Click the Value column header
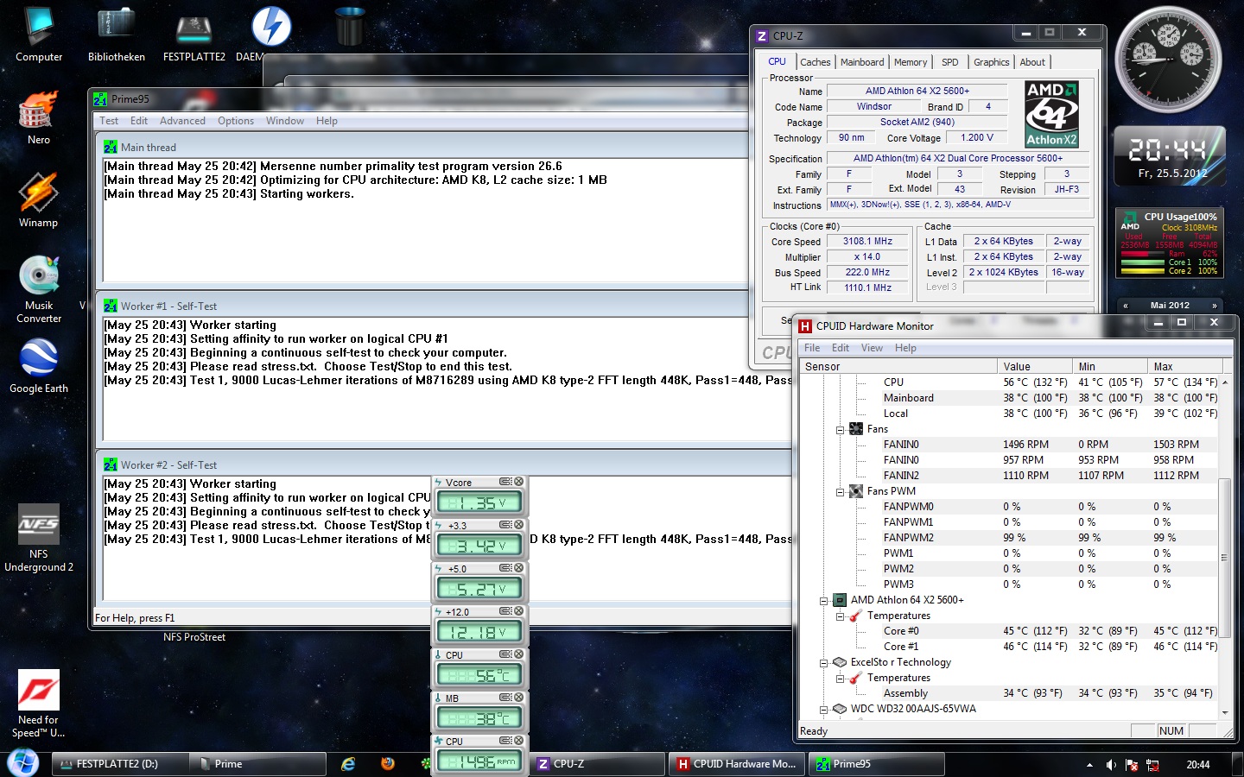The image size is (1244, 777). pos(1034,366)
